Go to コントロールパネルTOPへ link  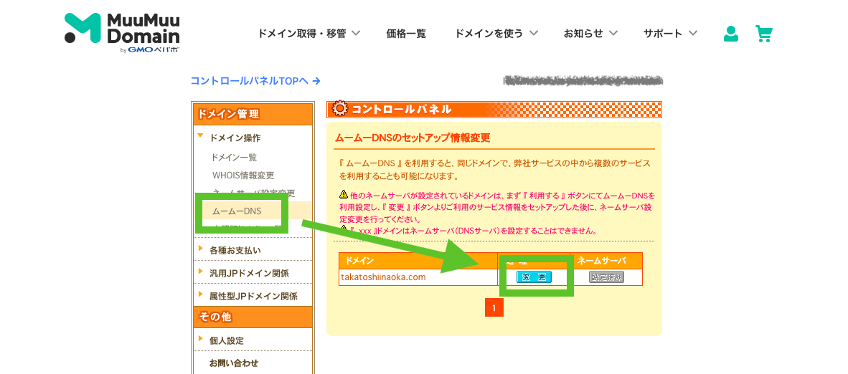click(255, 81)
